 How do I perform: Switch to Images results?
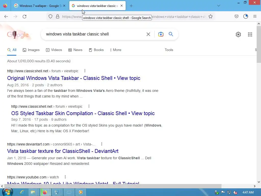point(31,50)
